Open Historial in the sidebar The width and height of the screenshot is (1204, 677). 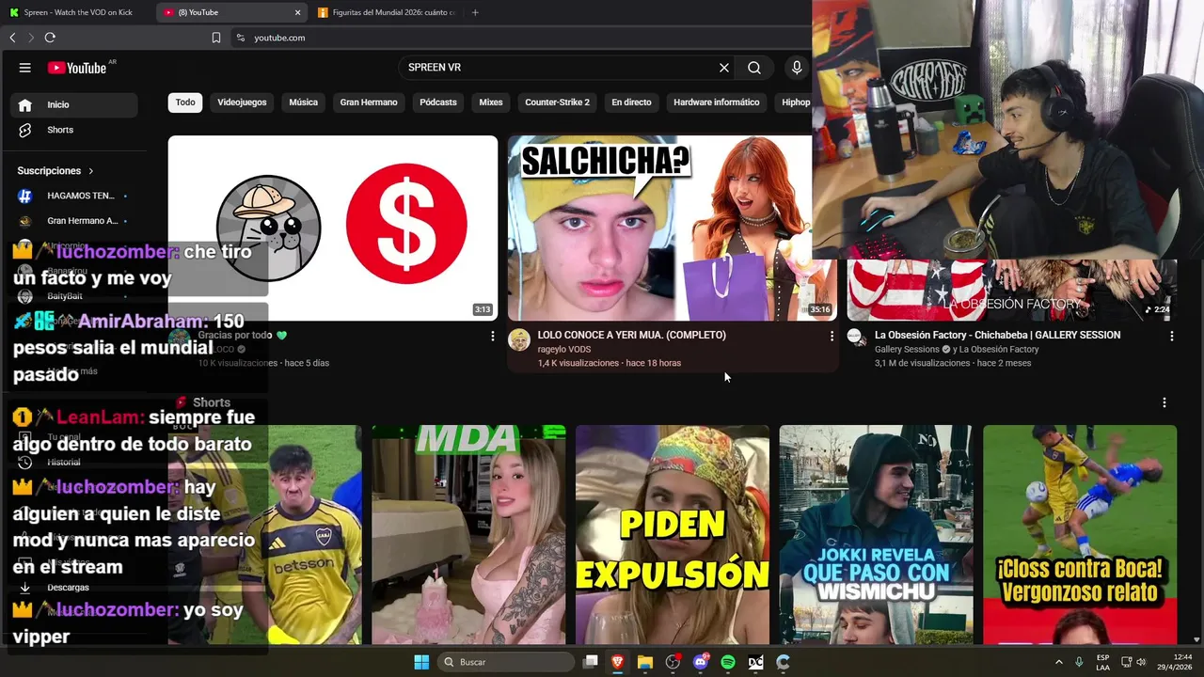click(x=73, y=462)
